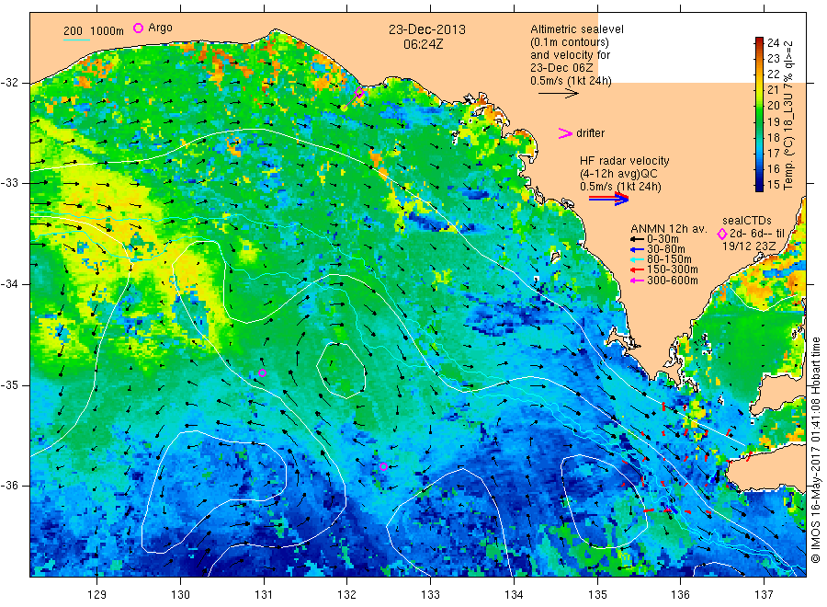Click the longitude axis label '135'

(x=597, y=595)
